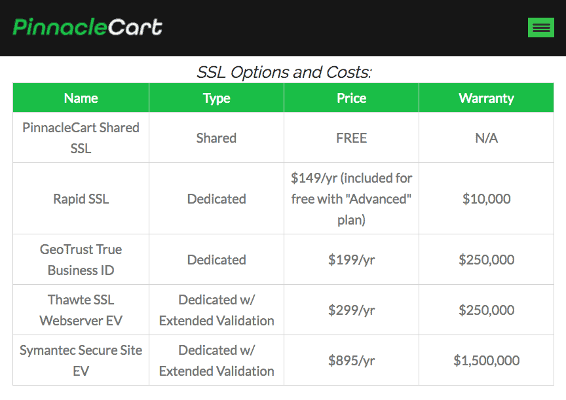Click the $149/yr Advanced plan price
The height and width of the screenshot is (400, 566).
[x=352, y=199]
